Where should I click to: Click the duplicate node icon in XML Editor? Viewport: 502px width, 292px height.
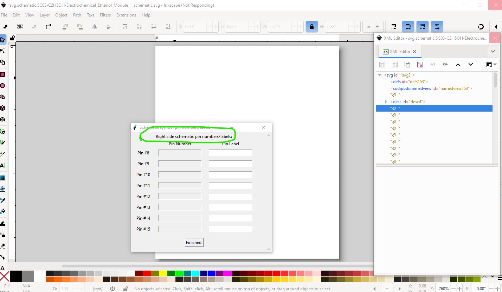click(x=407, y=65)
